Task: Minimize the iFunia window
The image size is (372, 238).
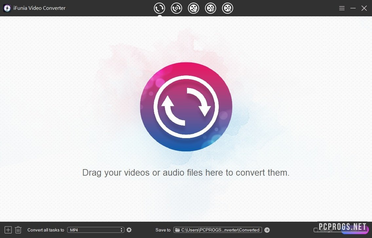Action: point(353,8)
